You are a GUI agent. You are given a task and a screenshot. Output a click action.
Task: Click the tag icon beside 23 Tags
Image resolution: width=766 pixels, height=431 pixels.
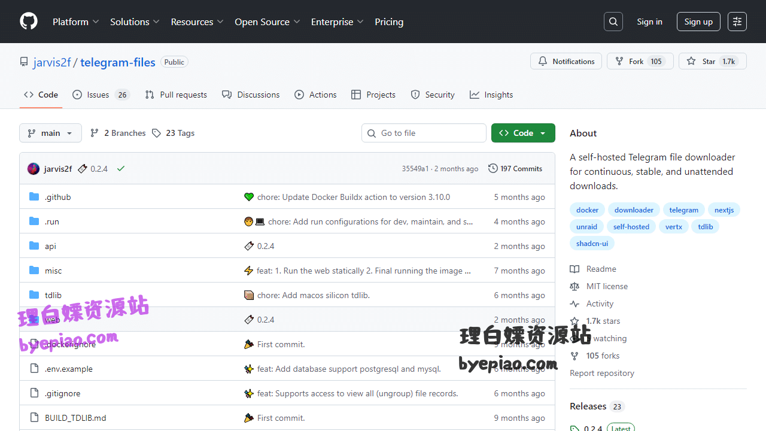[156, 133]
